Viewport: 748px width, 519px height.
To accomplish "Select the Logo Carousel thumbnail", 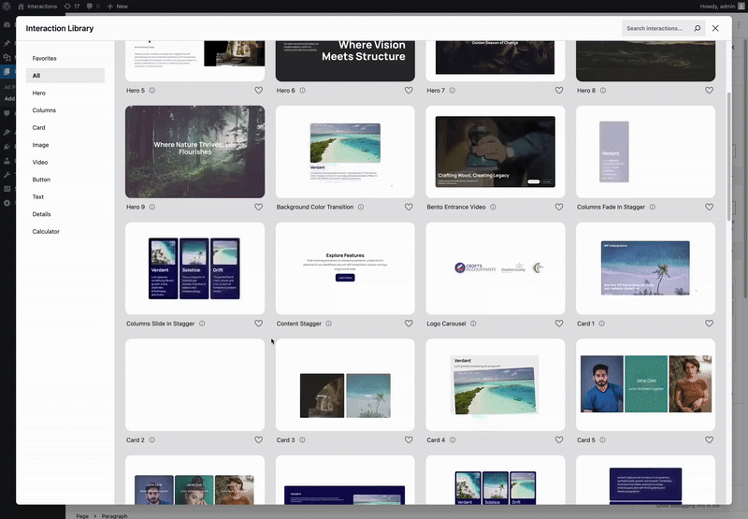I will pos(495,267).
